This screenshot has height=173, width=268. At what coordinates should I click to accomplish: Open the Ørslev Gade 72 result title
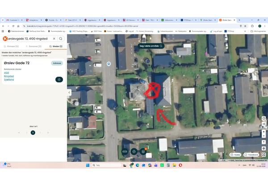tap(17, 63)
